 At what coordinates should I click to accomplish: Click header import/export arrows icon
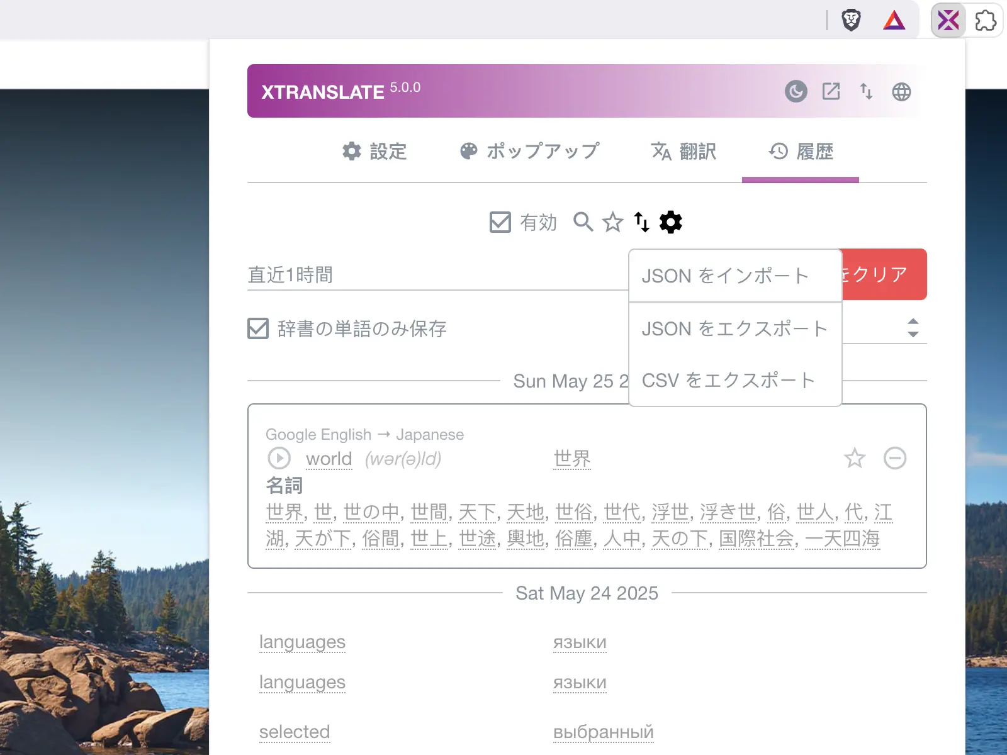point(866,92)
